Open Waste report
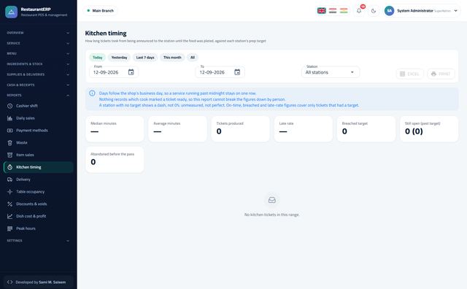The height and width of the screenshot is (289, 467). [38, 143]
